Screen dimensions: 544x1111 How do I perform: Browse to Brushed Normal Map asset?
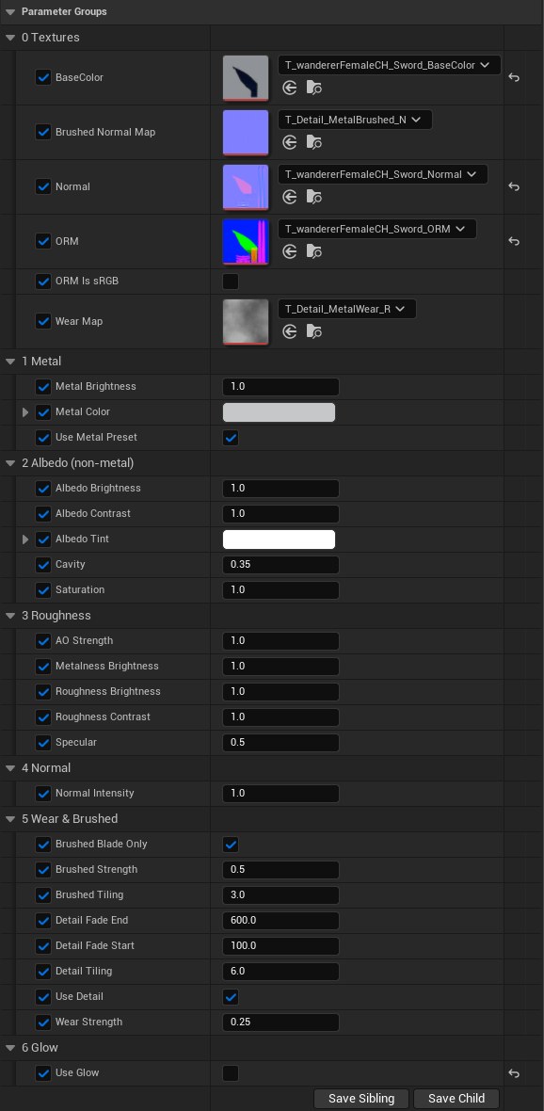(313, 142)
